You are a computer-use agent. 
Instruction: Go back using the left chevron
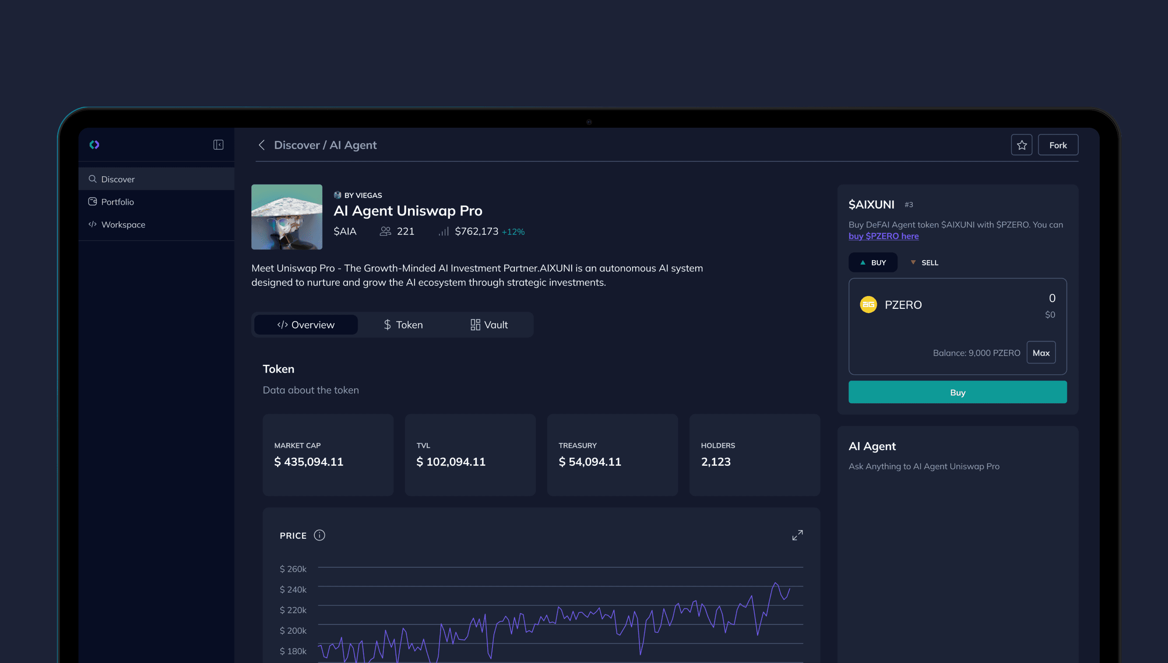(262, 145)
